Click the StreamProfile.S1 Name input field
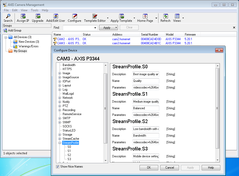Screen dimensions: 239x176 (x=146, y=108)
